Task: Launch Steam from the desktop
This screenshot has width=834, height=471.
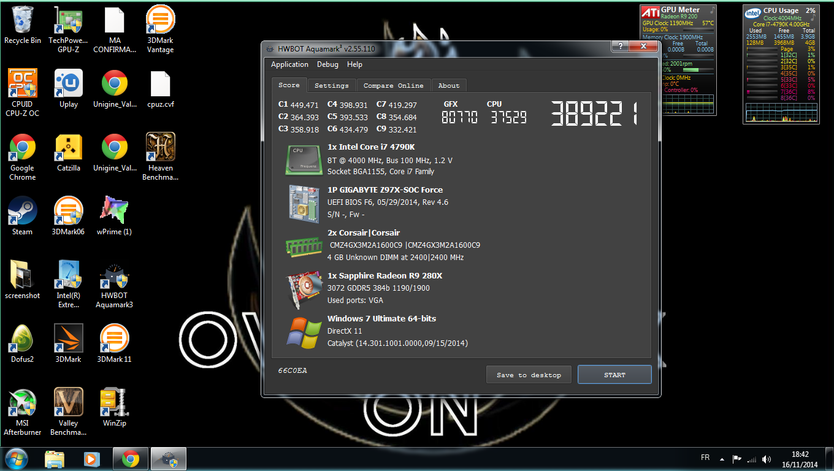Action: pos(23,216)
